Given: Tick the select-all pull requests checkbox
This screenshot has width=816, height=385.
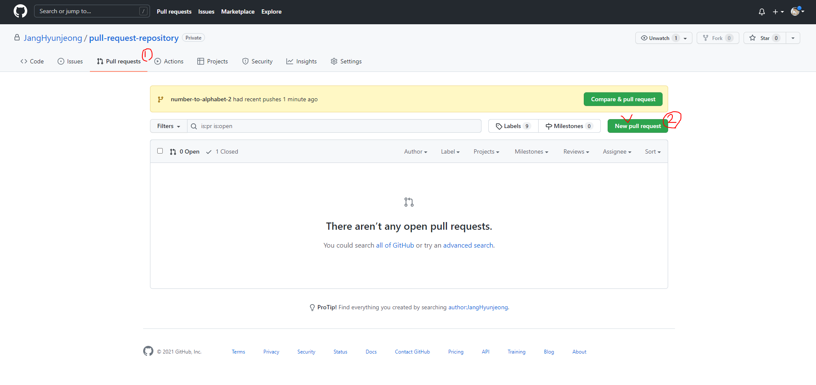Looking at the screenshot, I should point(160,151).
